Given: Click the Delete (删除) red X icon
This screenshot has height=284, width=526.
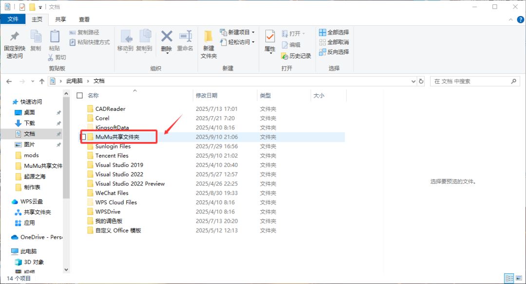Looking at the screenshot, I should 167,36.
